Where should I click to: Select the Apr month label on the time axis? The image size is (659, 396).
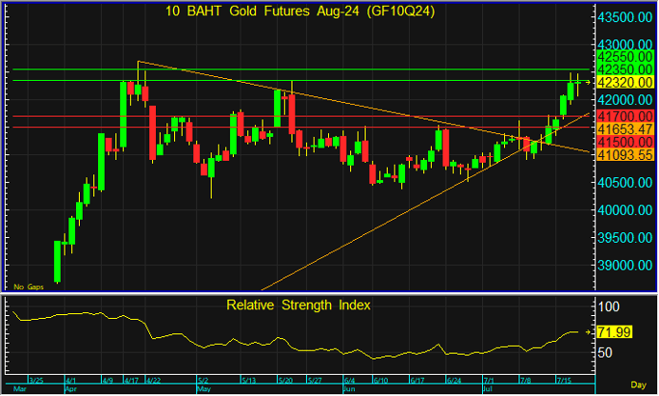[x=72, y=390]
